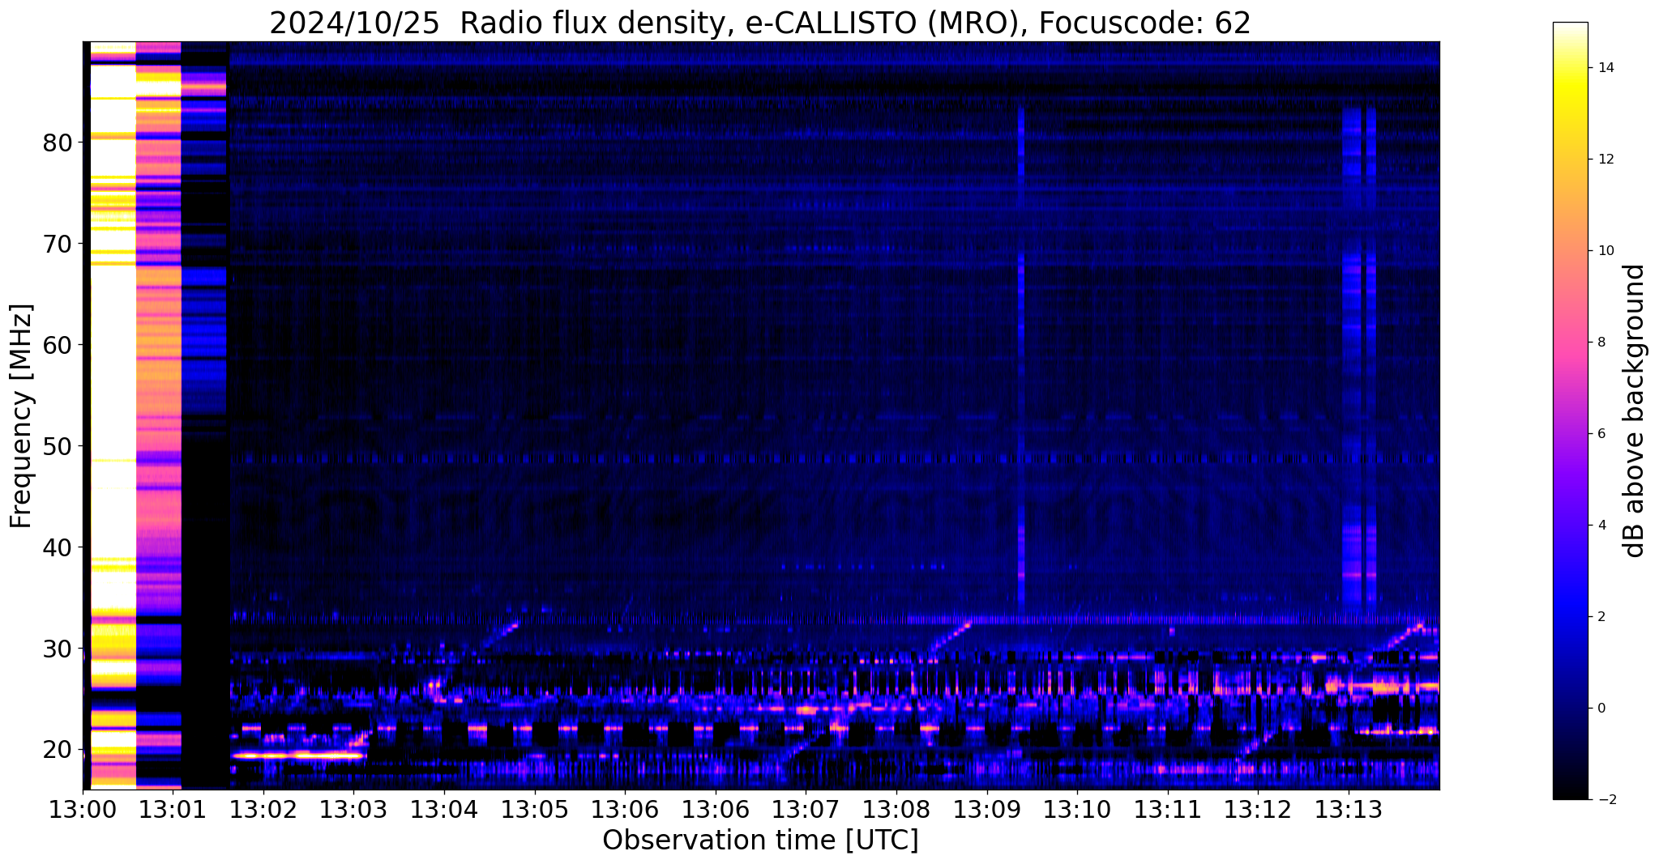This screenshot has width=1659, height=864.
Task: Click the 70 tick on frequency axis
Action: (58, 244)
